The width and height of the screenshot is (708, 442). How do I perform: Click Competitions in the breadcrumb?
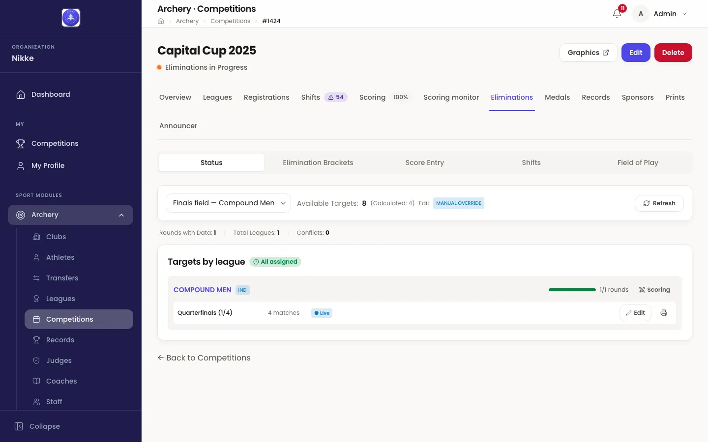230,21
